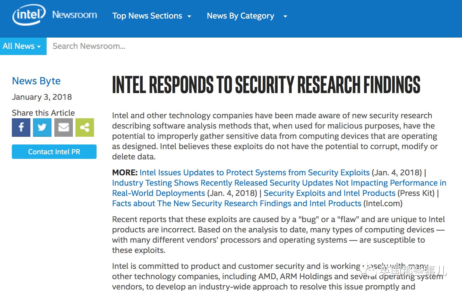Expand the News By Category dropdown
The width and height of the screenshot is (462, 291).
(x=240, y=16)
